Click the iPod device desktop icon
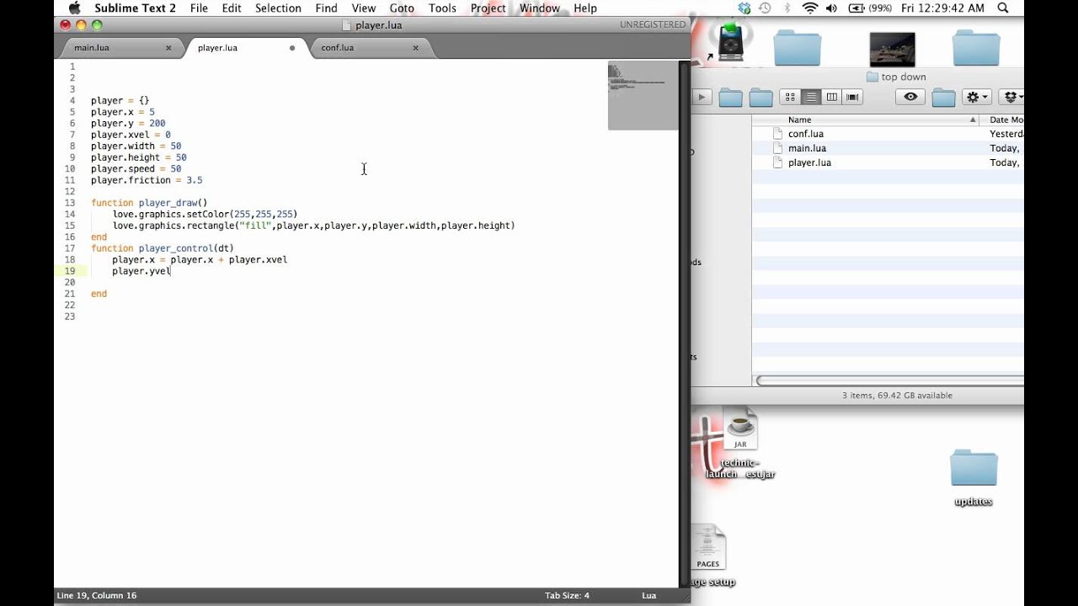 (x=730, y=44)
